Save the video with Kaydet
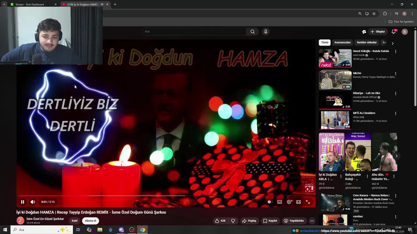The image size is (417, 234). pyautogui.click(x=270, y=221)
